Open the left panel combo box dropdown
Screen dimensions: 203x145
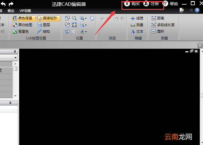[x=16, y=58]
